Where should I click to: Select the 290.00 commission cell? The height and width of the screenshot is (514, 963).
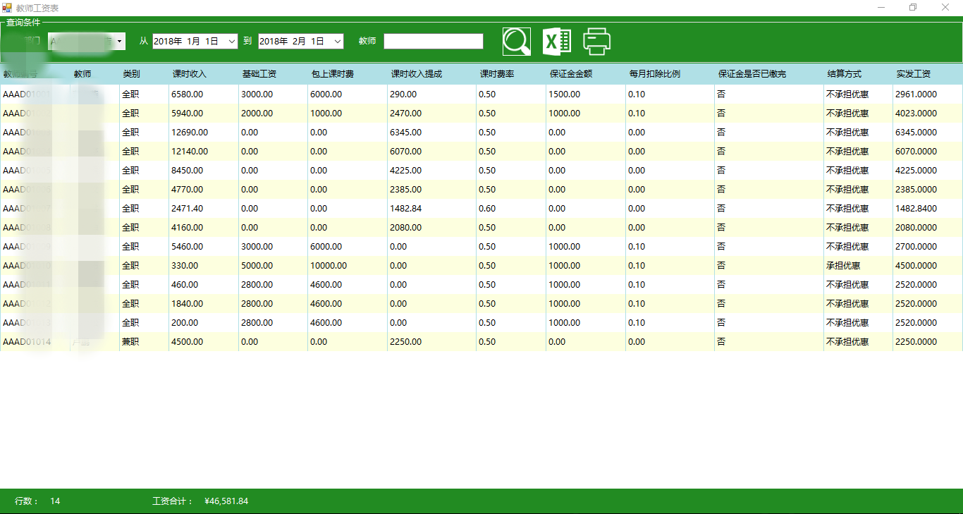[x=431, y=94]
